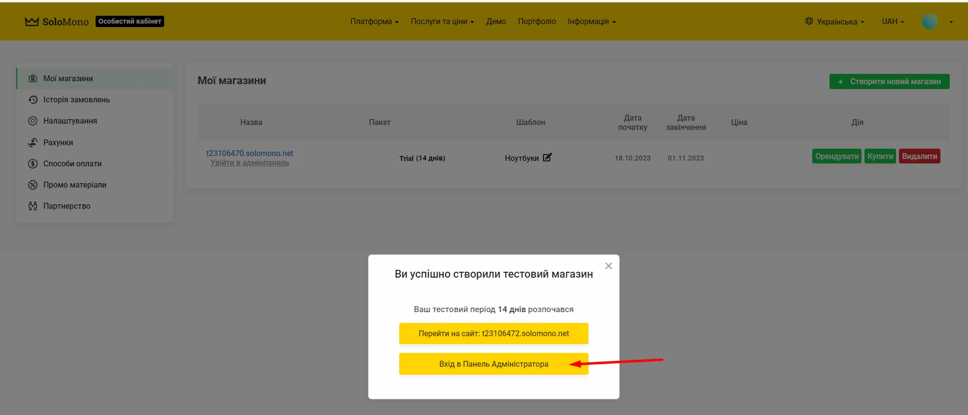Click the Партнерство people icon
This screenshot has width=968, height=415.
coord(33,206)
